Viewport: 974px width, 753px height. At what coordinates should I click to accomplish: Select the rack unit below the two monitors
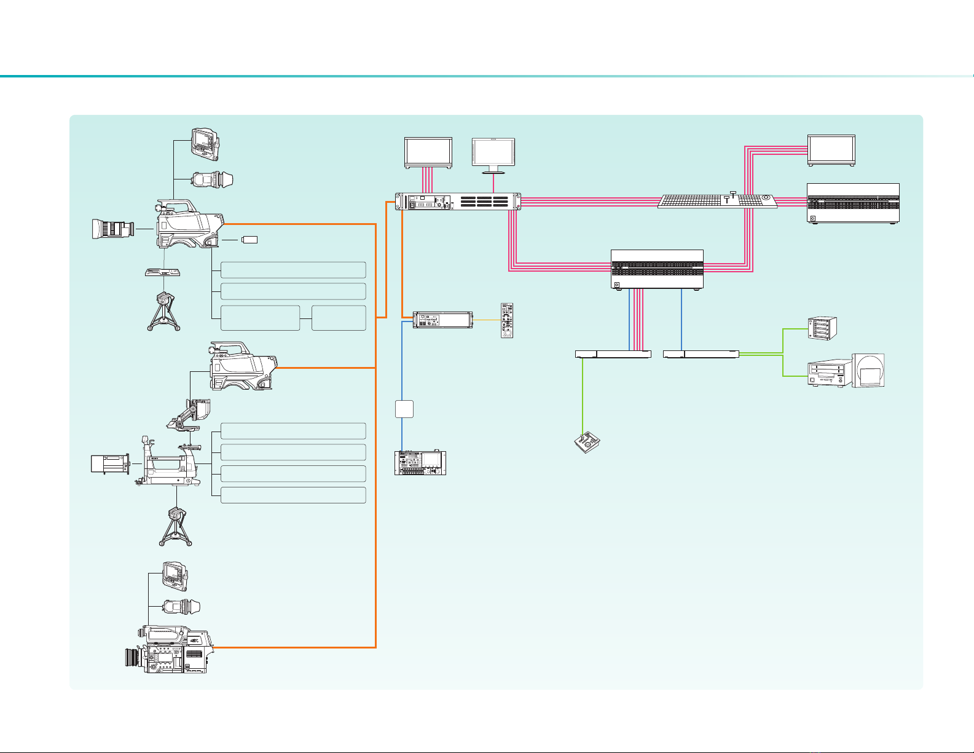coord(457,202)
